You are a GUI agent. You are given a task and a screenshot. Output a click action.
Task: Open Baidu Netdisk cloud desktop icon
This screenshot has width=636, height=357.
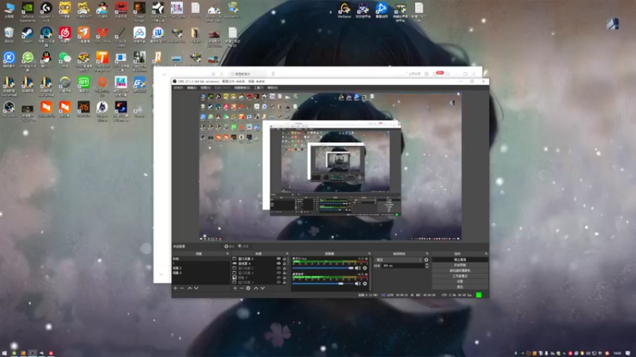tap(139, 35)
